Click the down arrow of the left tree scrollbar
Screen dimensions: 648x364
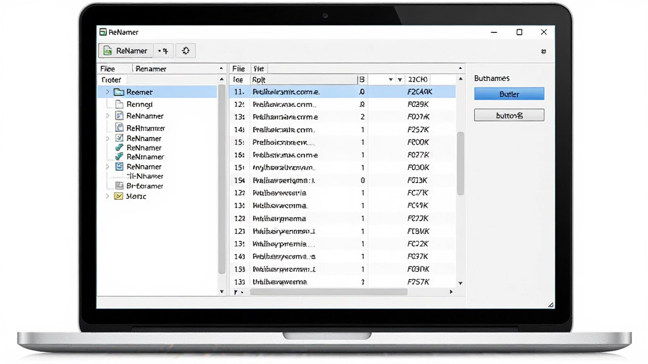point(221,292)
